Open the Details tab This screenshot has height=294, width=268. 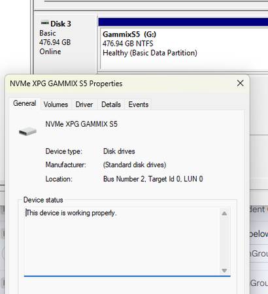[111, 105]
